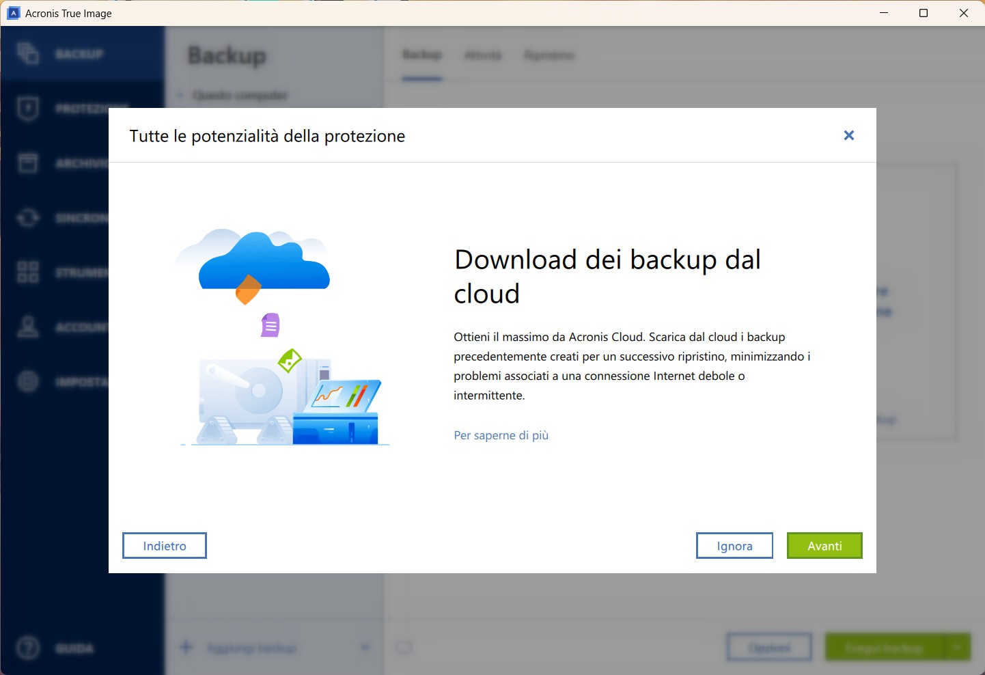Open the 'Per saperne di più' link

click(501, 435)
